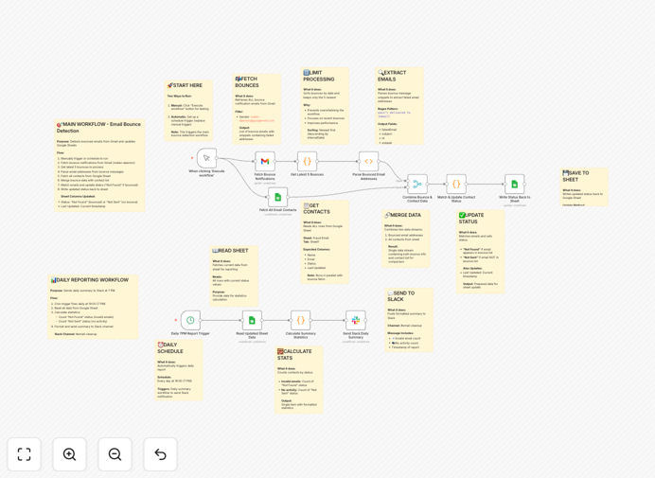This screenshot has height=478, width=655.
Task: Open the Match & Update Contact Status node
Action: pyautogui.click(x=456, y=185)
